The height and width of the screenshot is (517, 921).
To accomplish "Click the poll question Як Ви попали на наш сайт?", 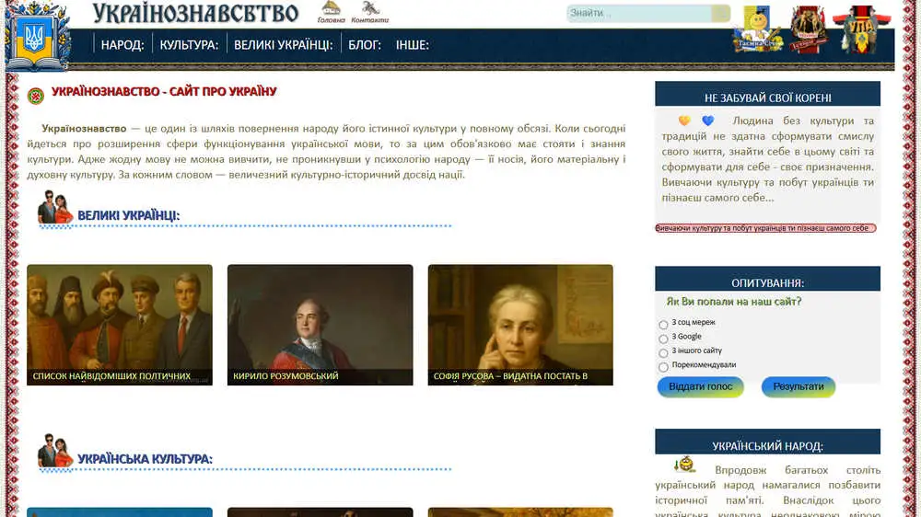I will point(734,302).
